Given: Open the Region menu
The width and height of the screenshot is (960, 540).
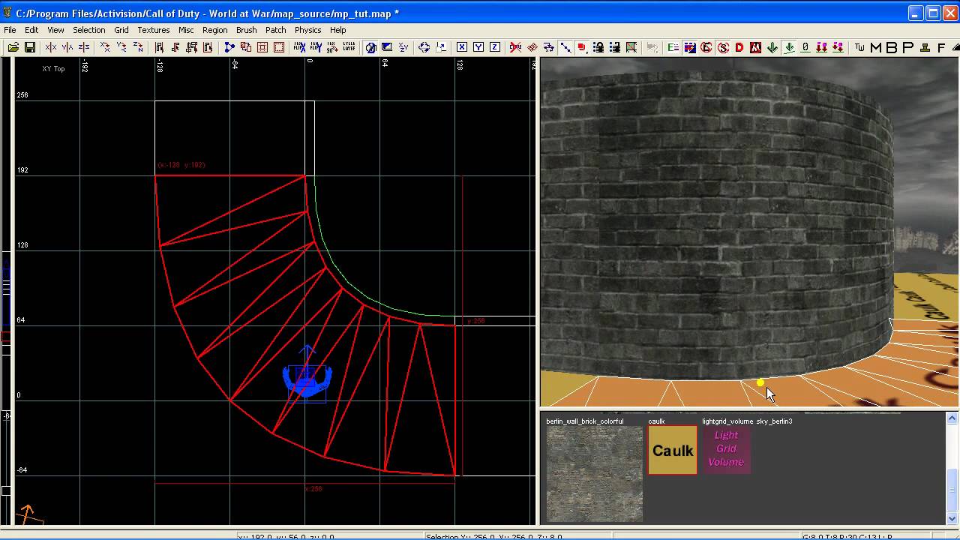Looking at the screenshot, I should coord(214,30).
